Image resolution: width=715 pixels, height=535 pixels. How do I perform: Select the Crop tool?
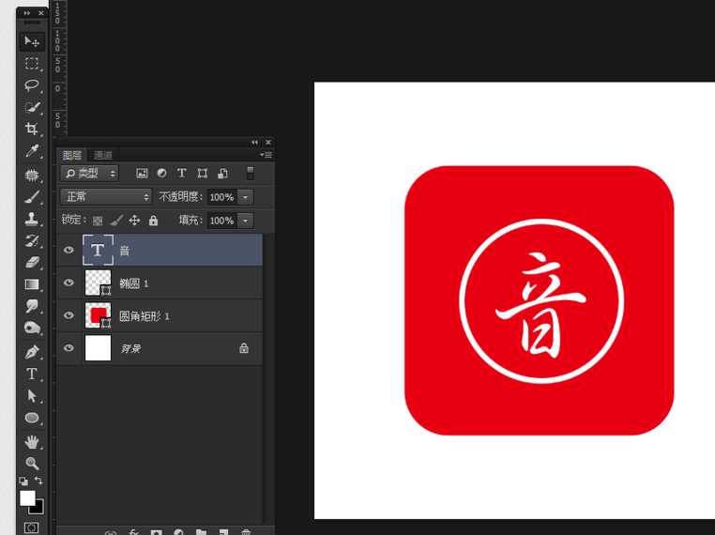tap(32, 129)
